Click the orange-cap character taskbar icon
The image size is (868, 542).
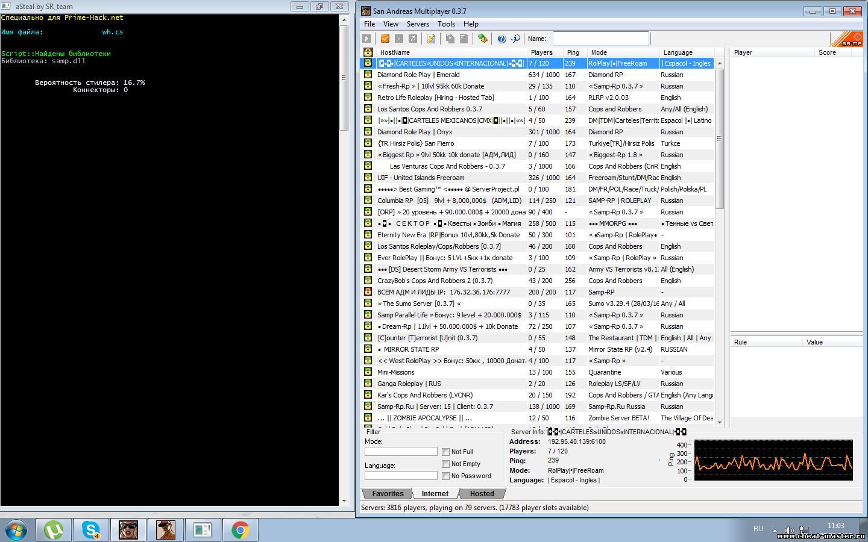(166, 530)
